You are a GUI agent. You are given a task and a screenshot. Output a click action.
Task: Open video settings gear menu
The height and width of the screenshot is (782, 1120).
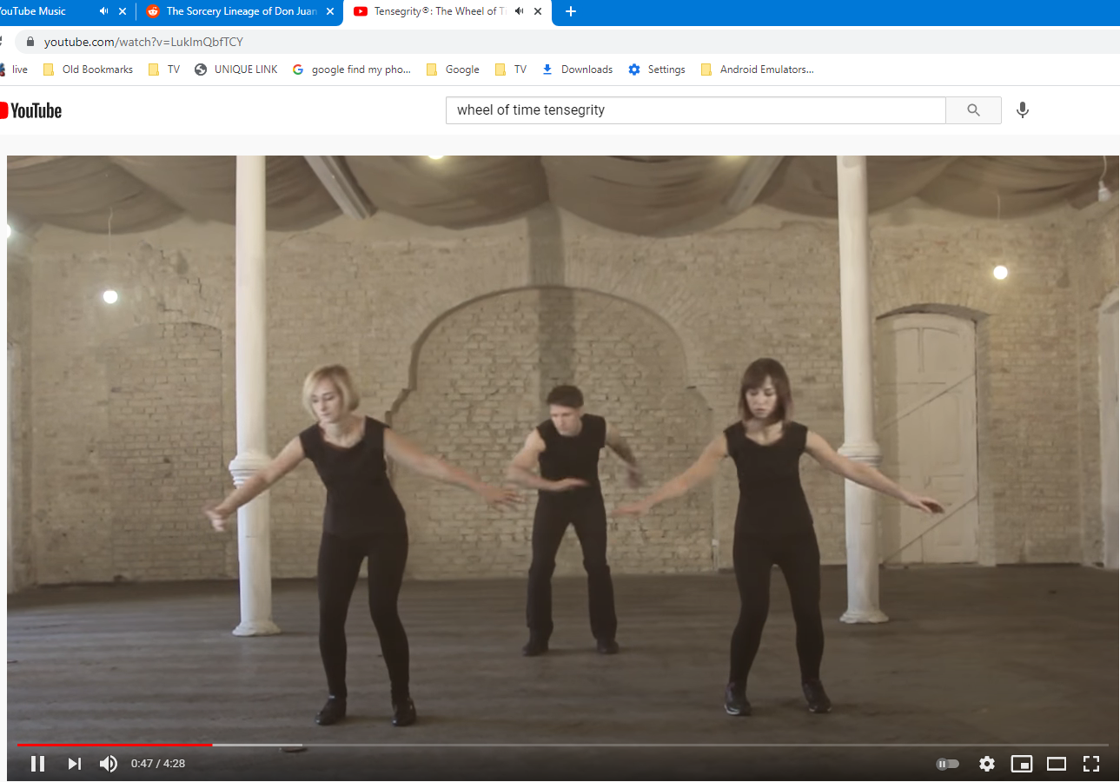pos(986,764)
